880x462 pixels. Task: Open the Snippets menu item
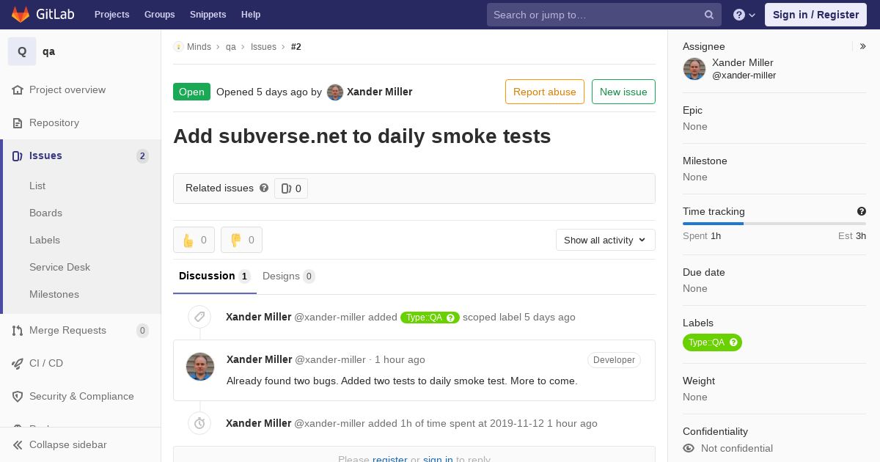[x=208, y=15]
